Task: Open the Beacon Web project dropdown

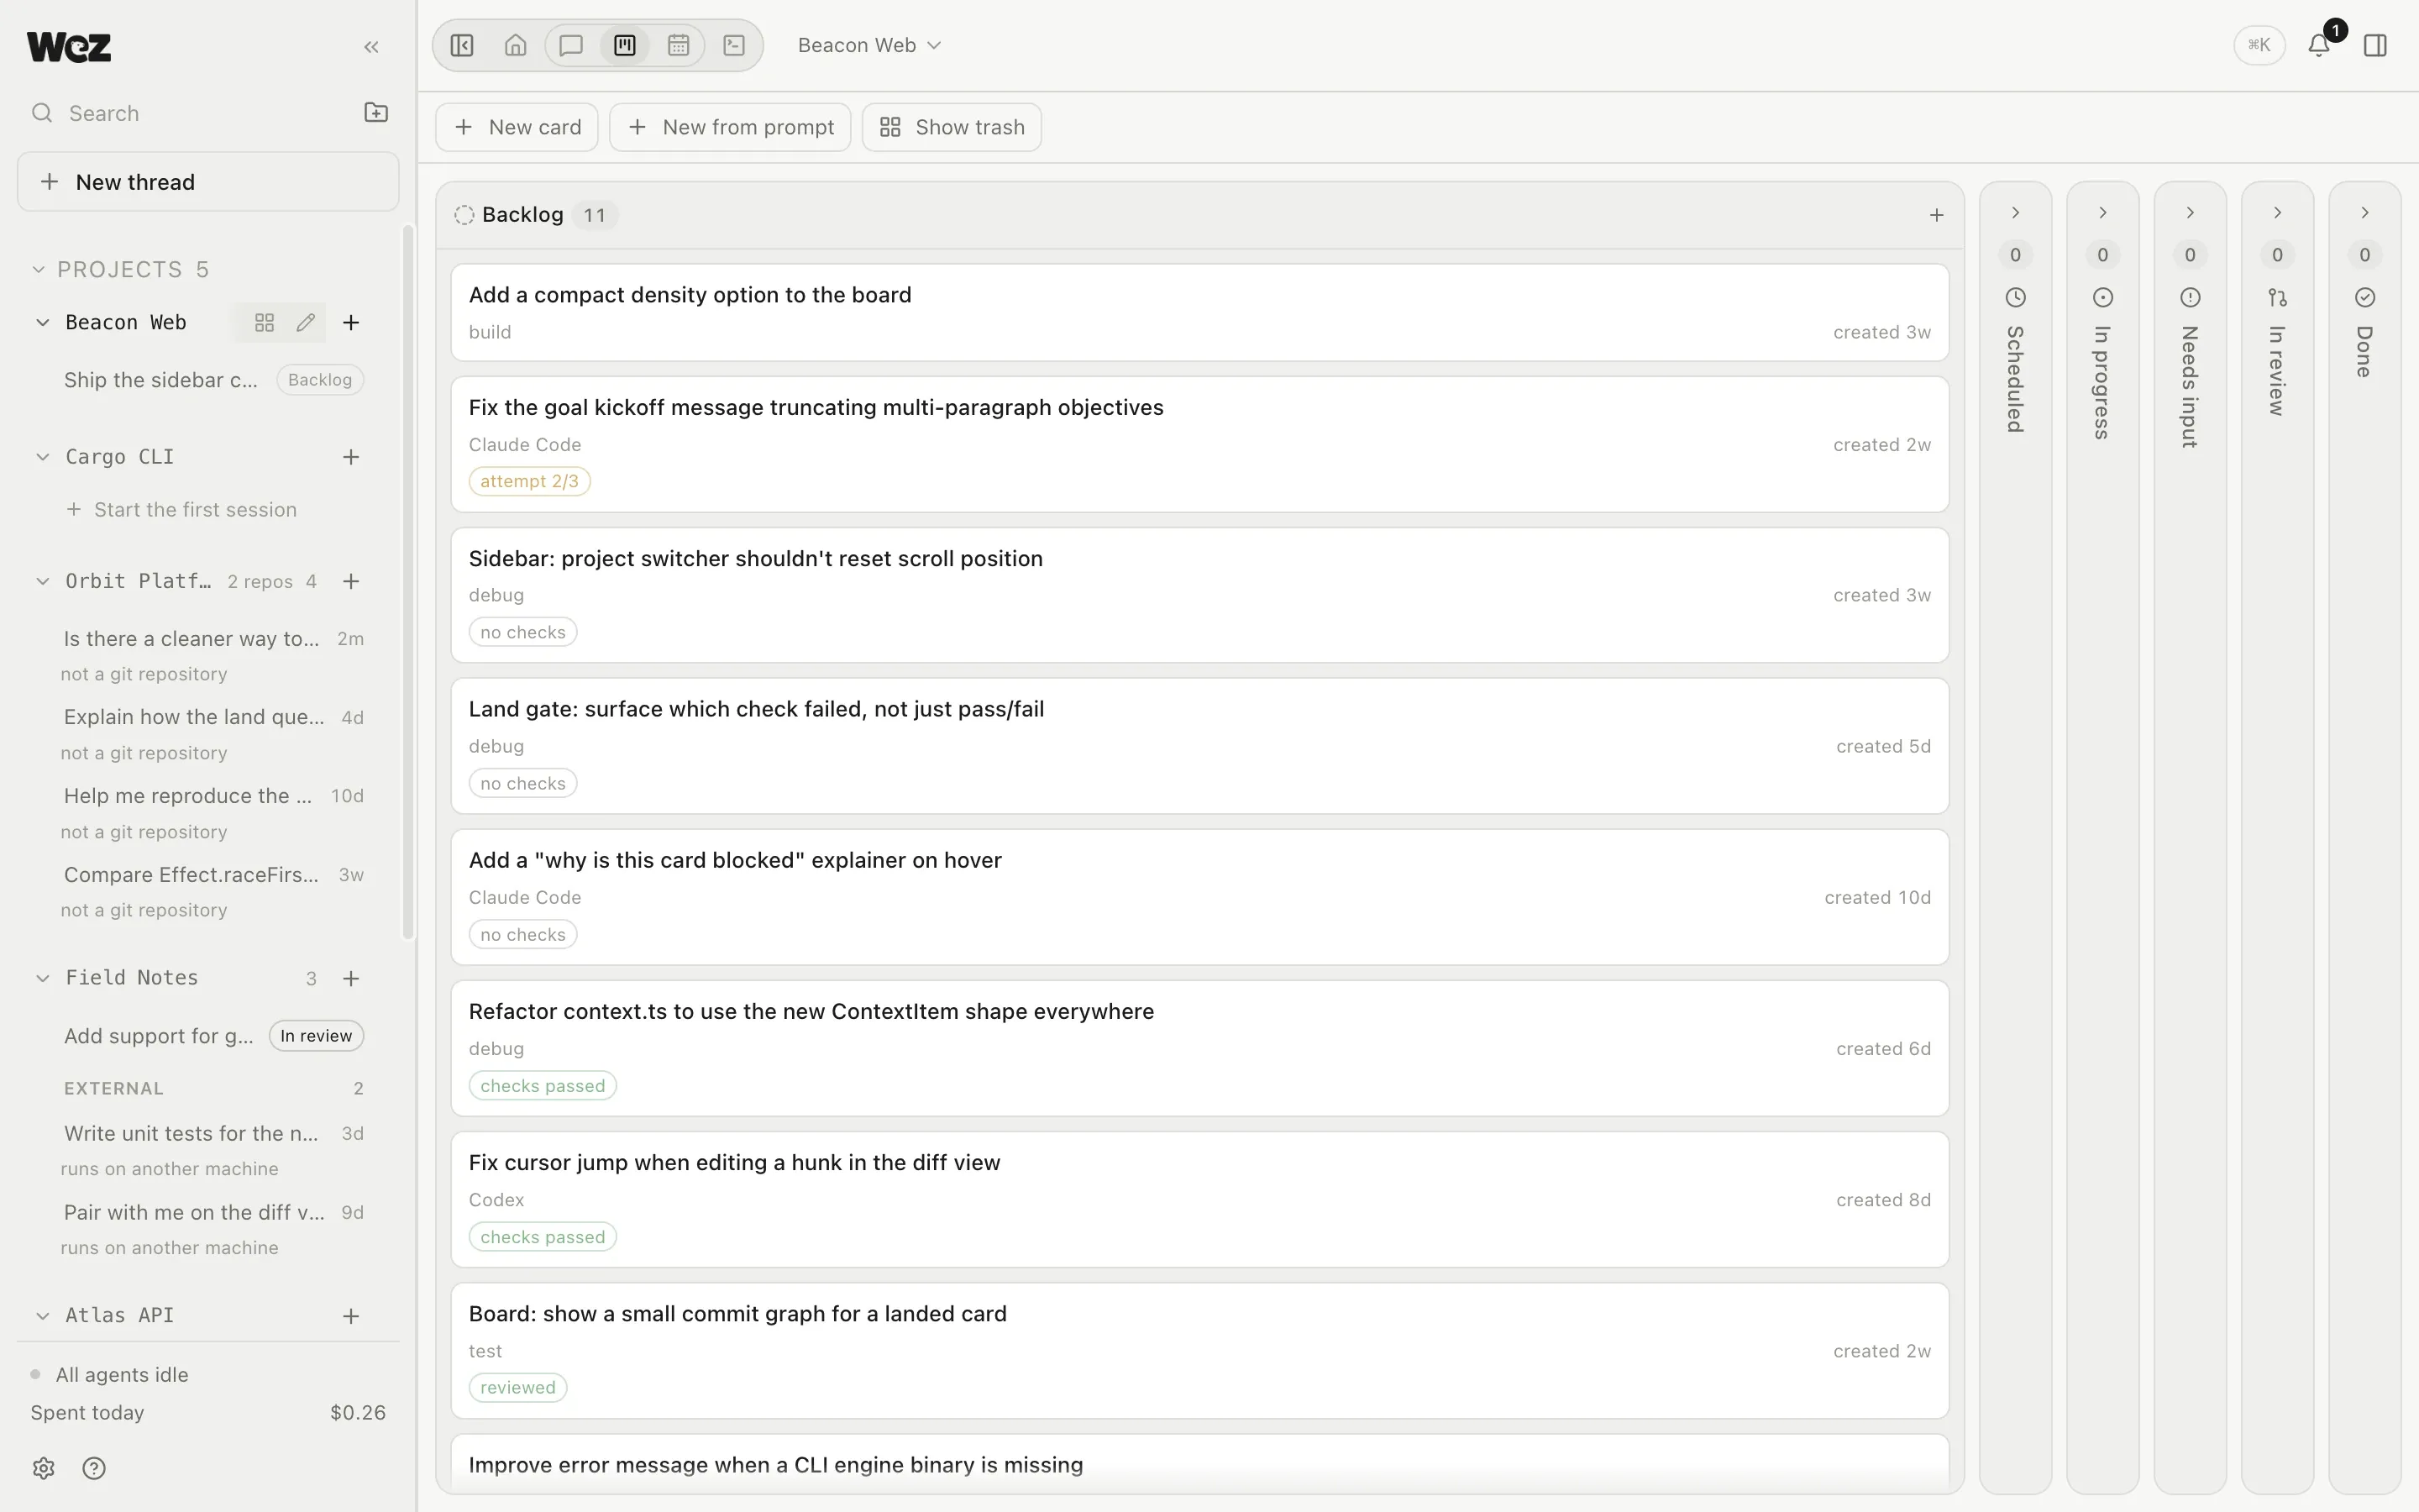Action: (x=869, y=45)
